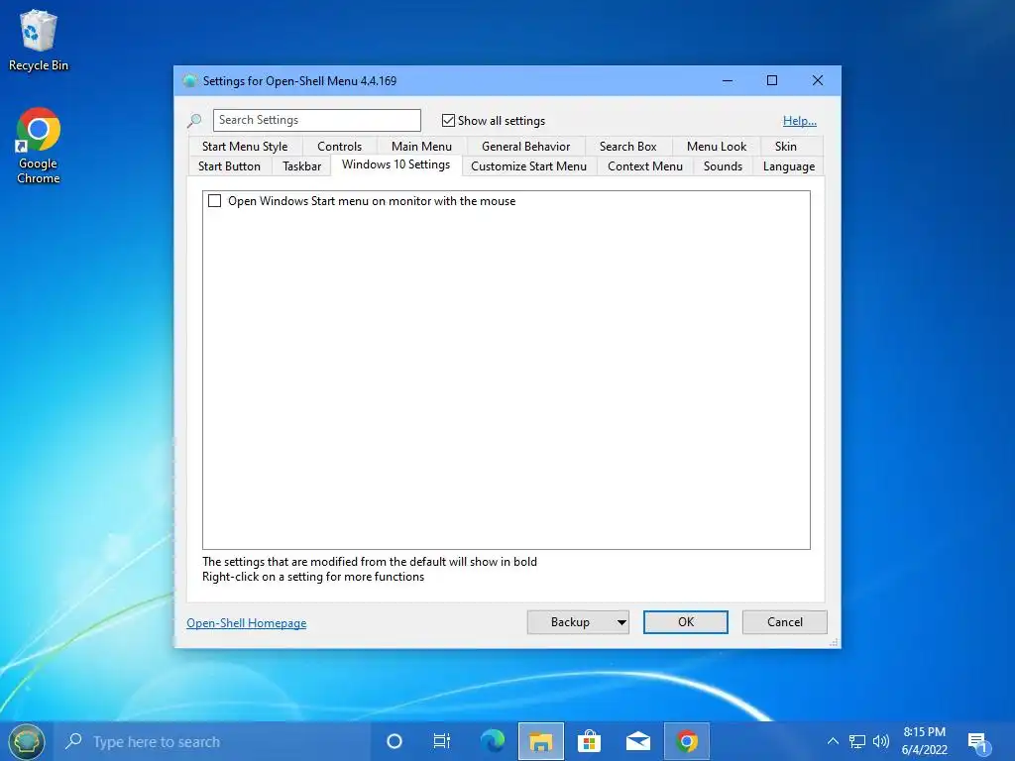Select the Google Chrome desktop shortcut
The height and width of the screenshot is (761, 1015).
(x=39, y=147)
